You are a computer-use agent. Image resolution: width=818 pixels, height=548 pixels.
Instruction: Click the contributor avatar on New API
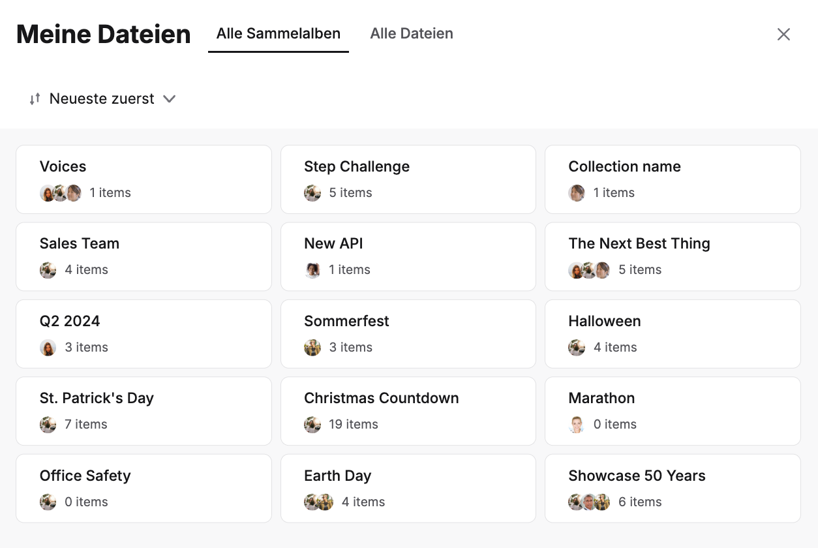pos(312,270)
